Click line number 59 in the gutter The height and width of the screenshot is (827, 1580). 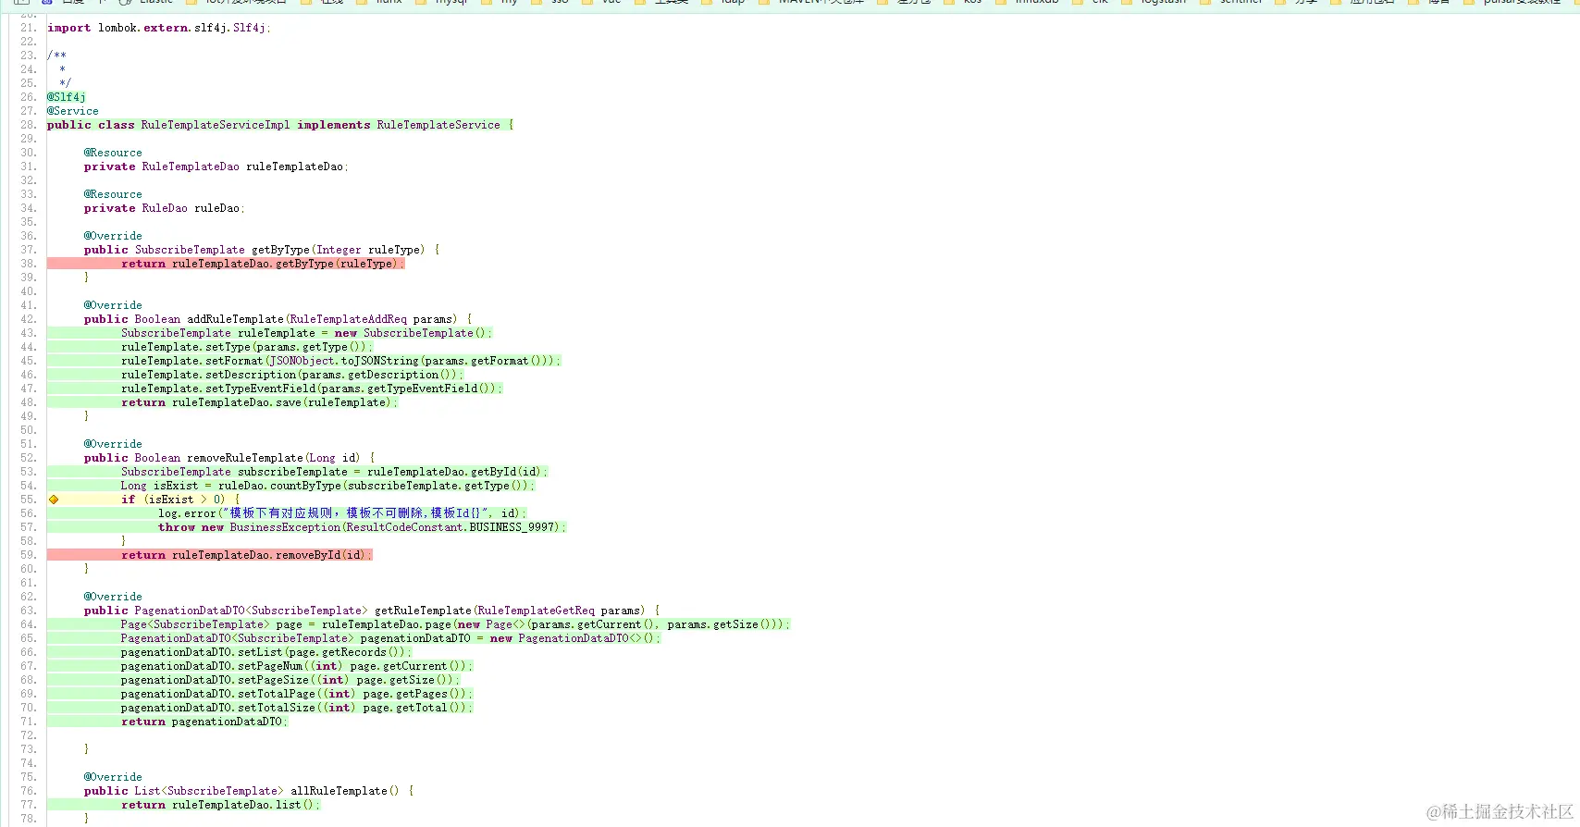point(28,555)
